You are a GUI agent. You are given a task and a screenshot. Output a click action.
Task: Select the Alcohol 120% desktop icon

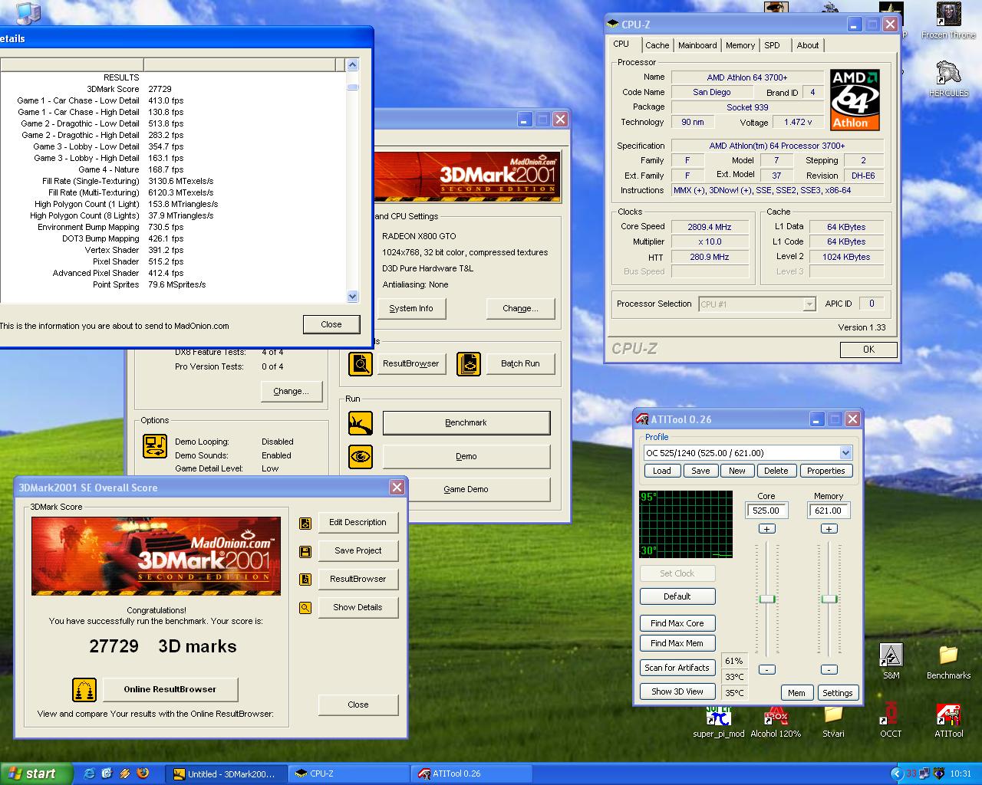pyautogui.click(x=776, y=721)
